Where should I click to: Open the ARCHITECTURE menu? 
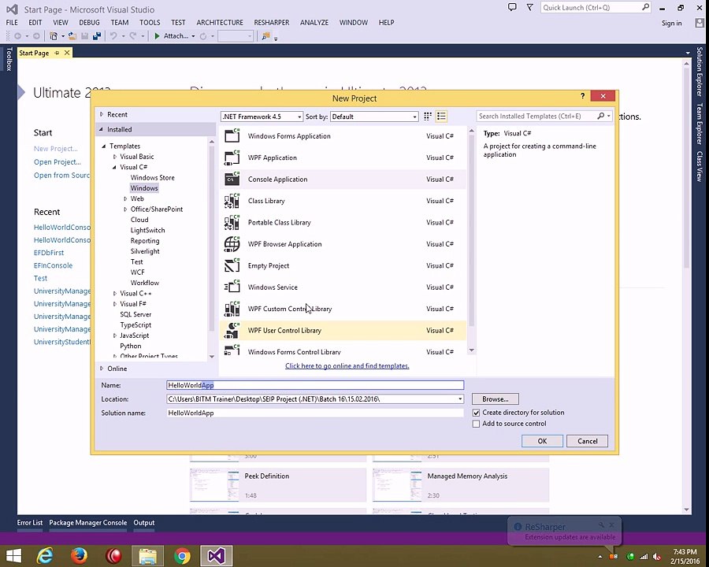pos(220,23)
